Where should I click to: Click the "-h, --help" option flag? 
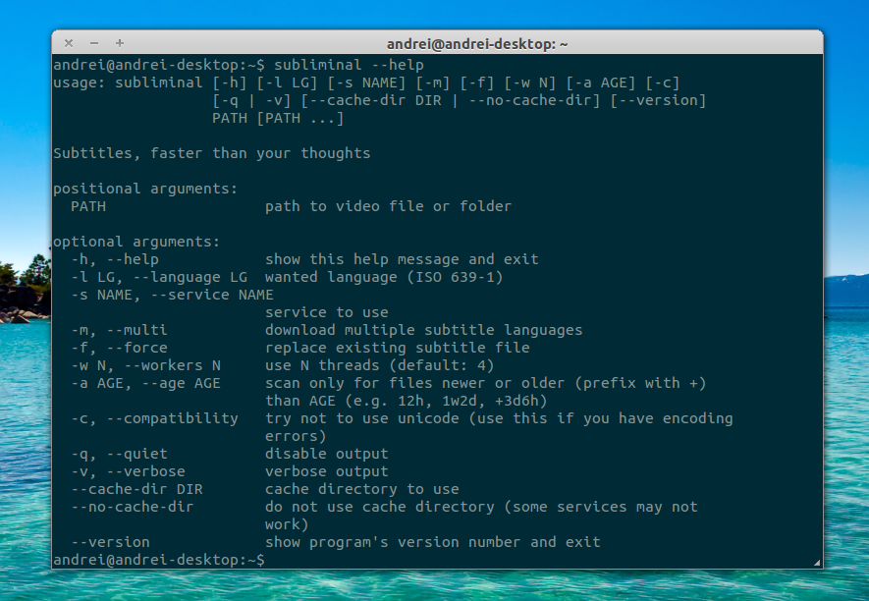tap(115, 259)
